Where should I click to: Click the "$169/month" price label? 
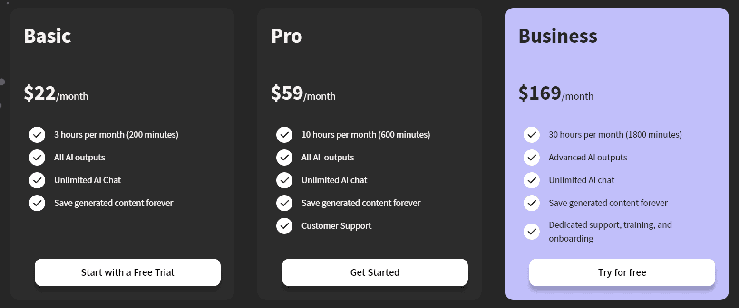(556, 94)
